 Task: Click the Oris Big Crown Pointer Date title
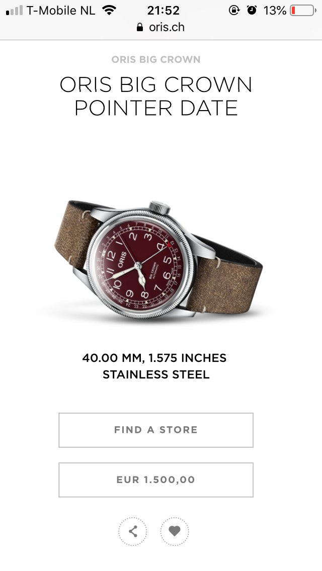(156, 96)
